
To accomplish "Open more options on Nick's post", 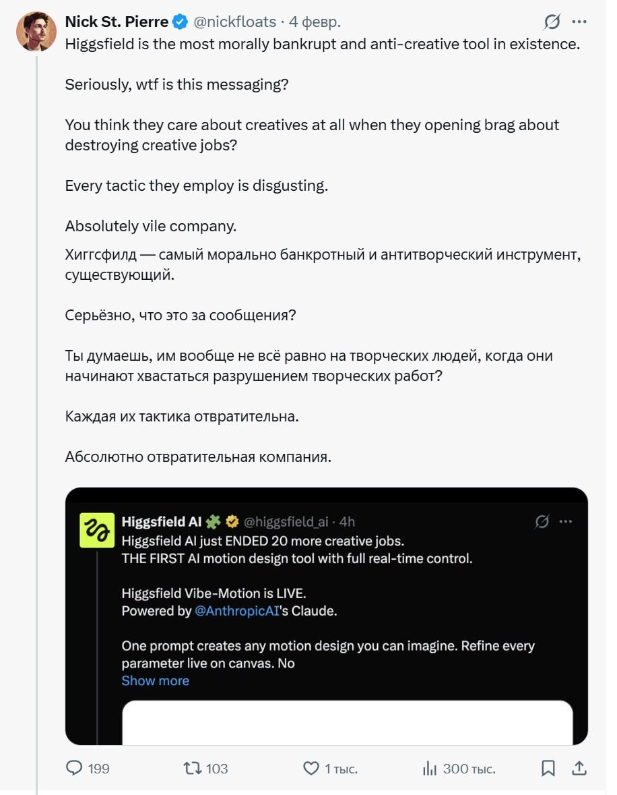I will click(579, 22).
